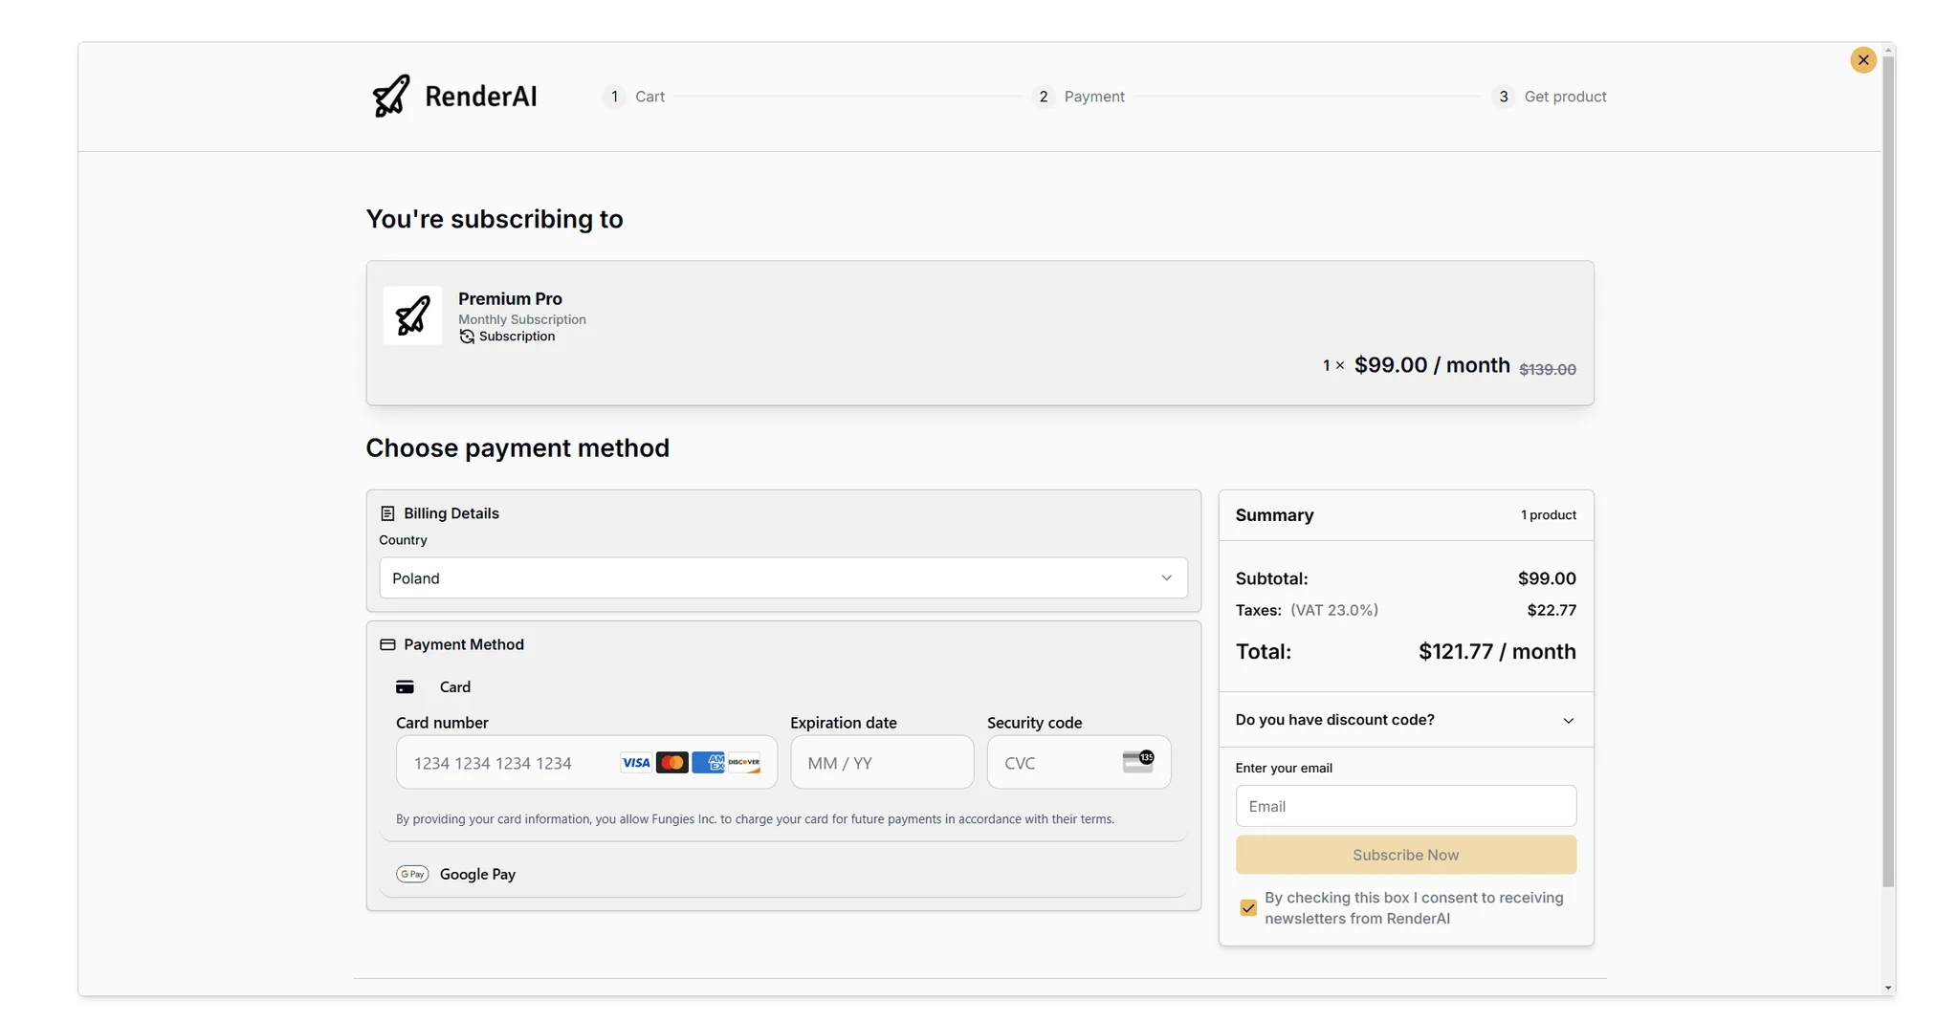The image size is (1959, 1022).
Task: Open the Country dropdown showing Poland
Action: (x=783, y=578)
